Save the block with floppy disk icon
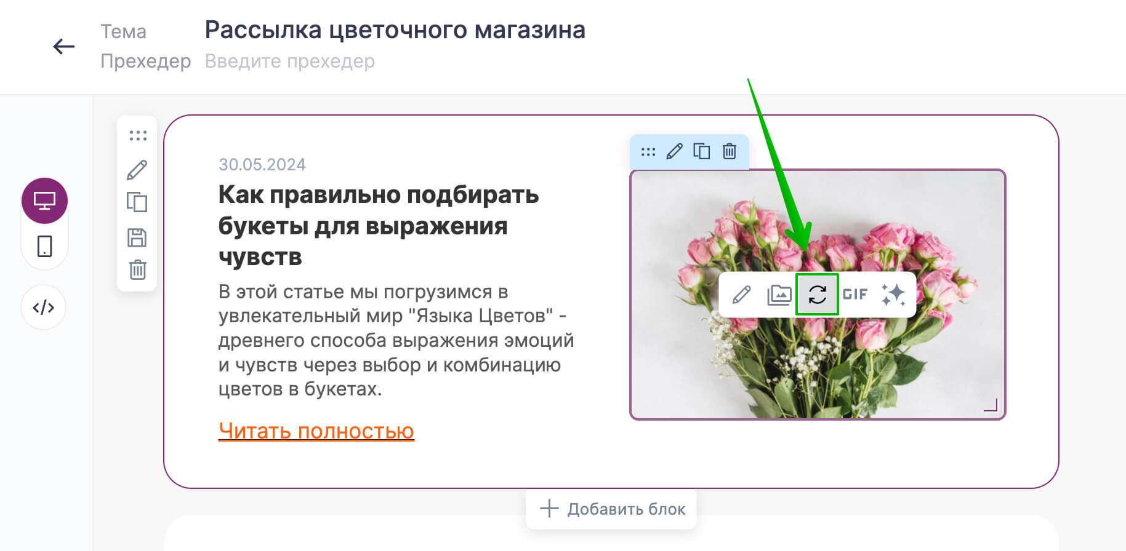Image resolution: width=1126 pixels, height=551 pixels. point(137,237)
